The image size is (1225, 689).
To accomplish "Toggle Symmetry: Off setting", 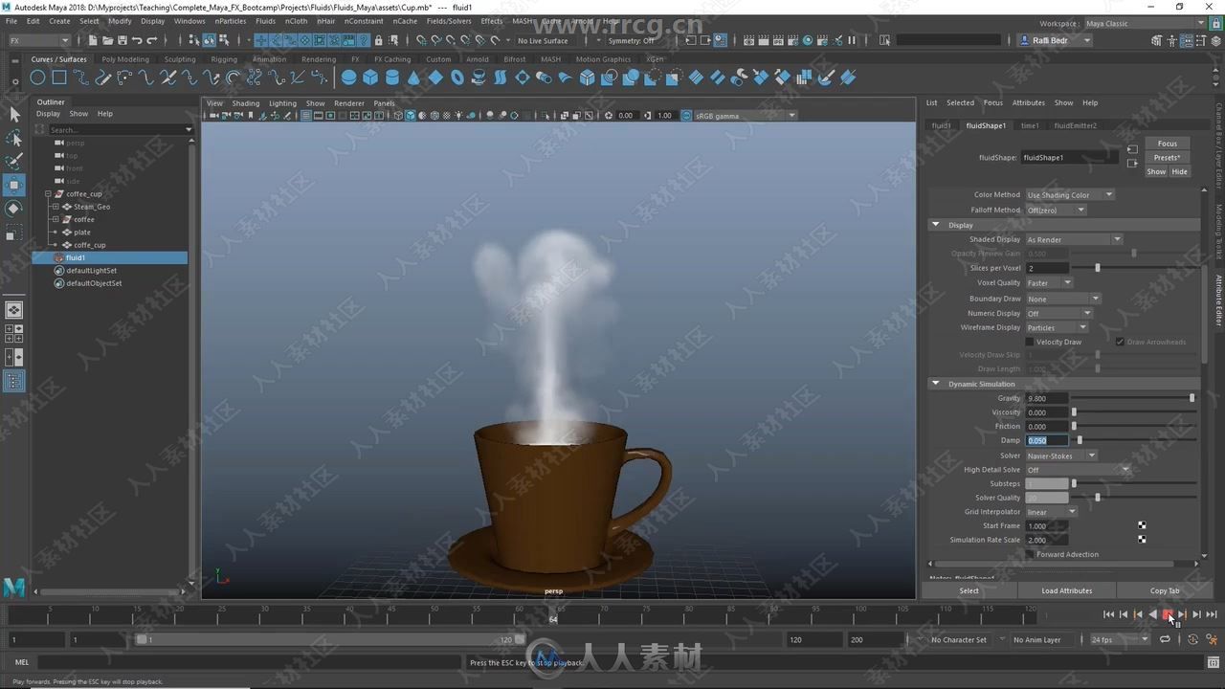I will pyautogui.click(x=632, y=41).
